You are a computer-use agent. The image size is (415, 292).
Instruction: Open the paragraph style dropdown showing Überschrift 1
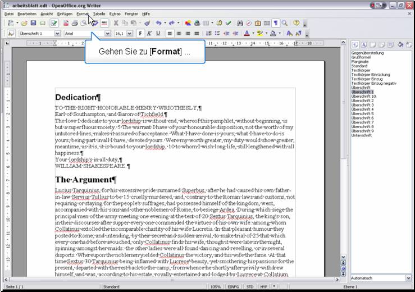point(57,34)
